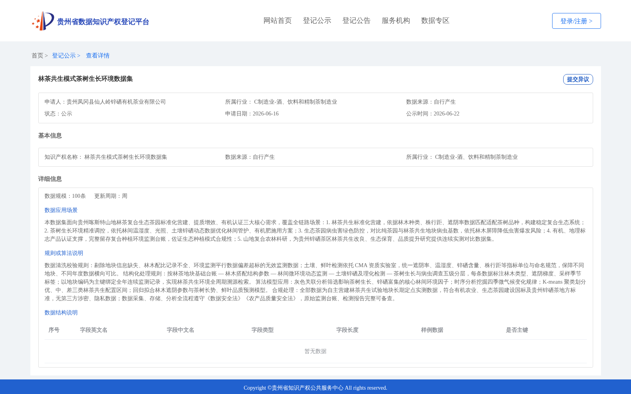This screenshot has width=631, height=394.
Task: Click the 登录/注册 button
Action: (x=576, y=21)
